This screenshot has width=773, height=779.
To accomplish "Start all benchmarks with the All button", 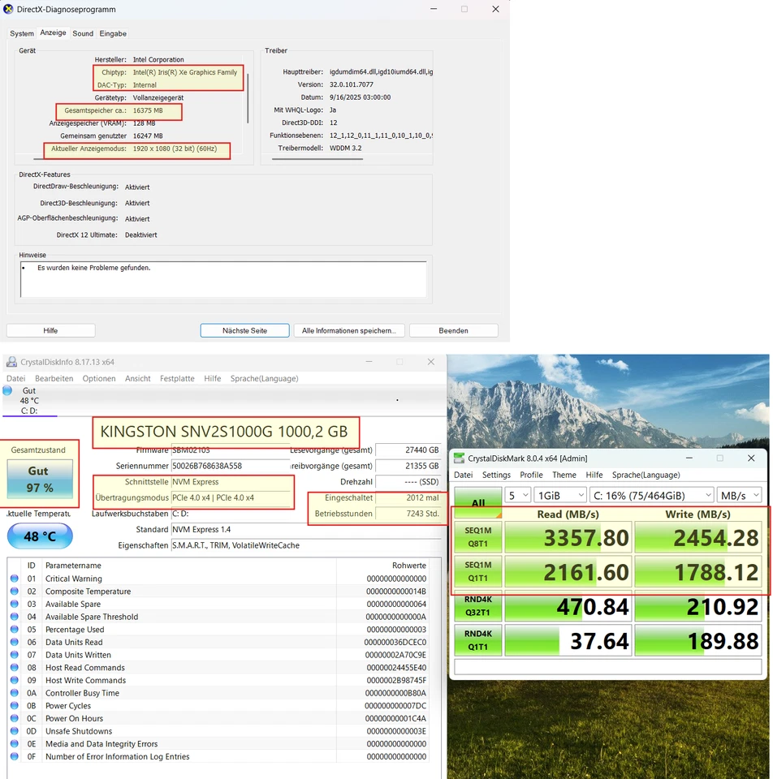I will pos(477,502).
